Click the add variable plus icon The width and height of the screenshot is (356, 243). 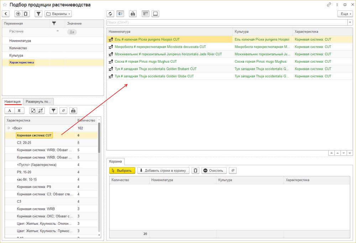pos(18,14)
